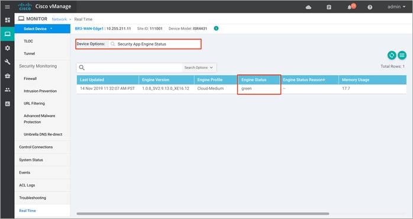Open Tools wrench sidebar icon
Viewport: 413px width, 219px height.
pos(7,62)
